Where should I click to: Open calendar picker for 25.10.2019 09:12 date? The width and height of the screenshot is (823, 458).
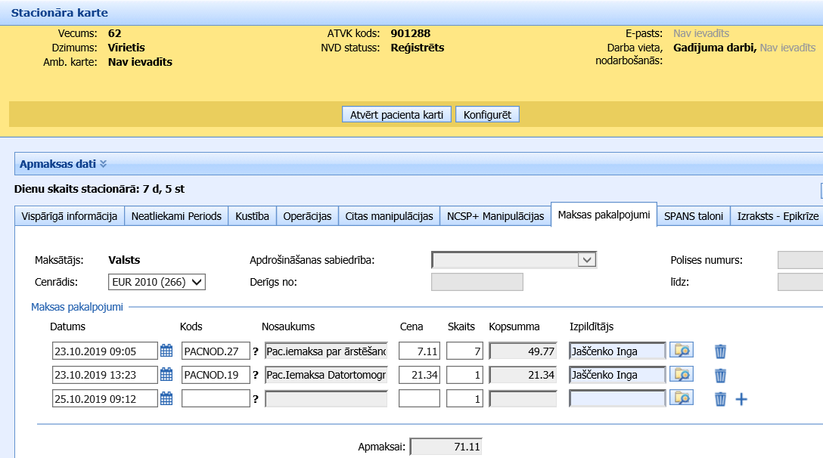(x=166, y=399)
